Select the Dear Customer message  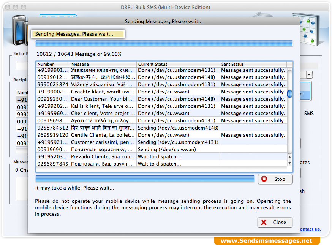(x=103, y=99)
